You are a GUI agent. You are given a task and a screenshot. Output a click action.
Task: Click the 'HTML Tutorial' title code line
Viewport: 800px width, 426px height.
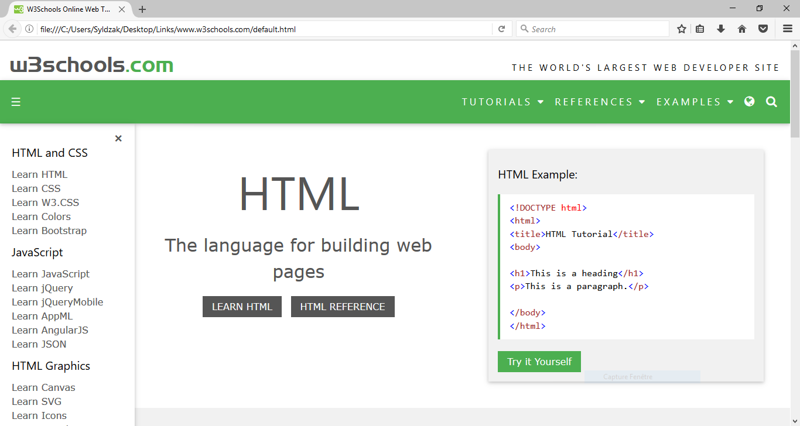click(x=582, y=234)
